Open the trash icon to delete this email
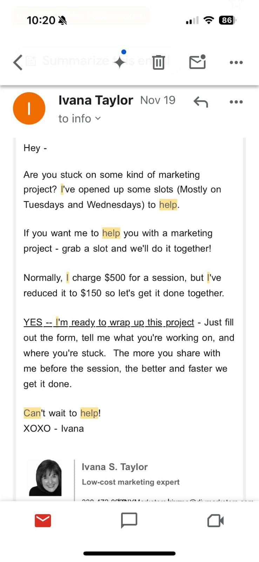This screenshot has height=562, width=259. click(x=158, y=62)
